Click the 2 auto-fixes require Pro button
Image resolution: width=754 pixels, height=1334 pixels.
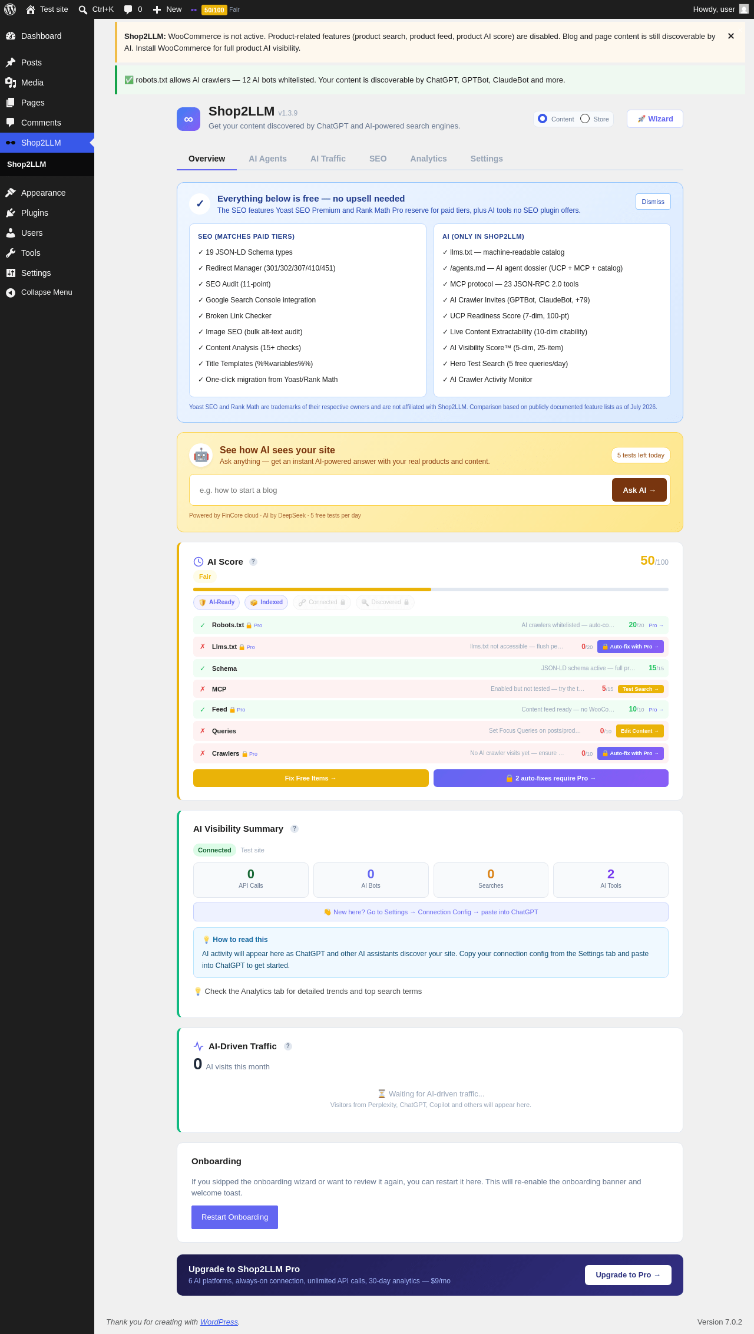click(x=551, y=778)
